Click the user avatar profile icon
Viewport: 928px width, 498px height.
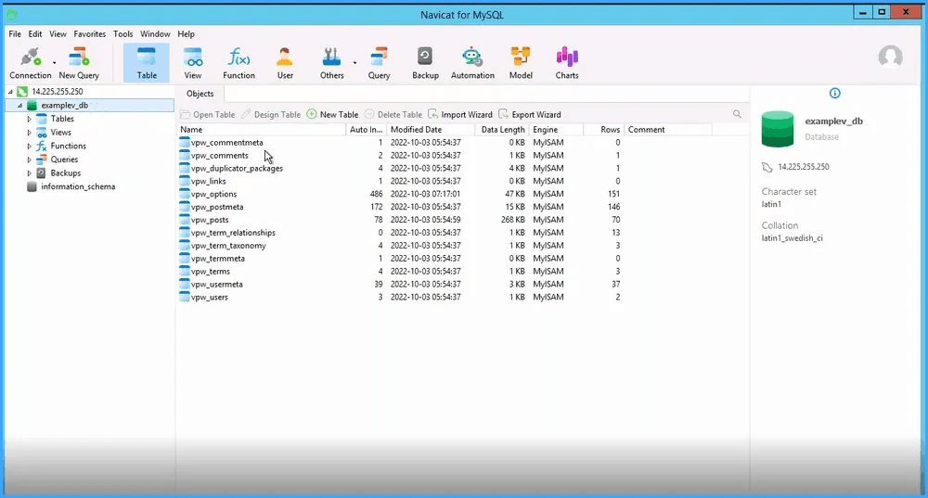coord(890,57)
